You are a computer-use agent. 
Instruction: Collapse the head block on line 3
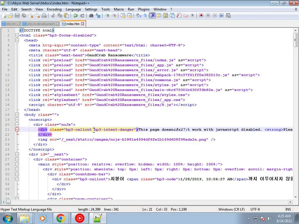17,40
